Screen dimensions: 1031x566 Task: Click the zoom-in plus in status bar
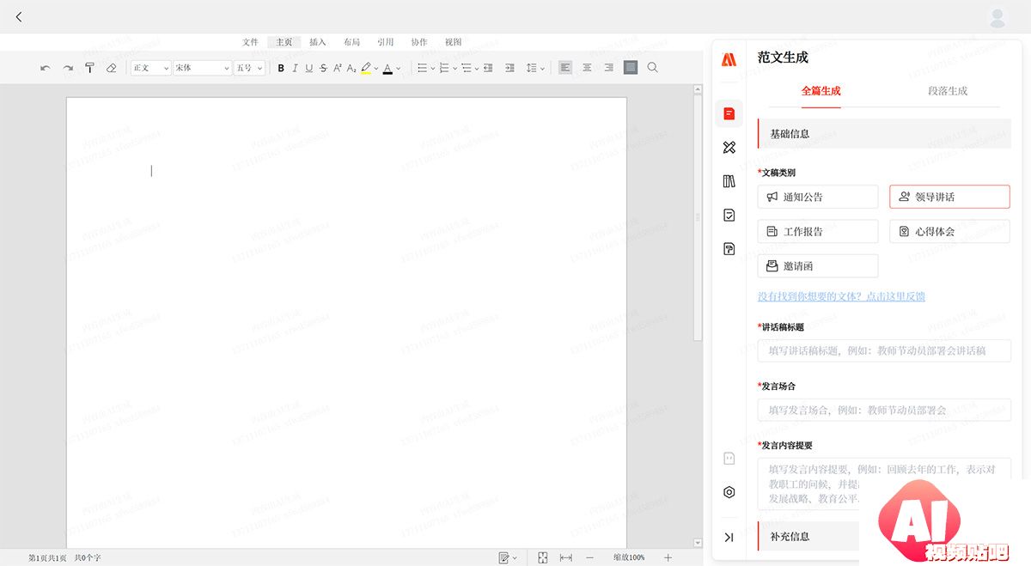click(668, 557)
